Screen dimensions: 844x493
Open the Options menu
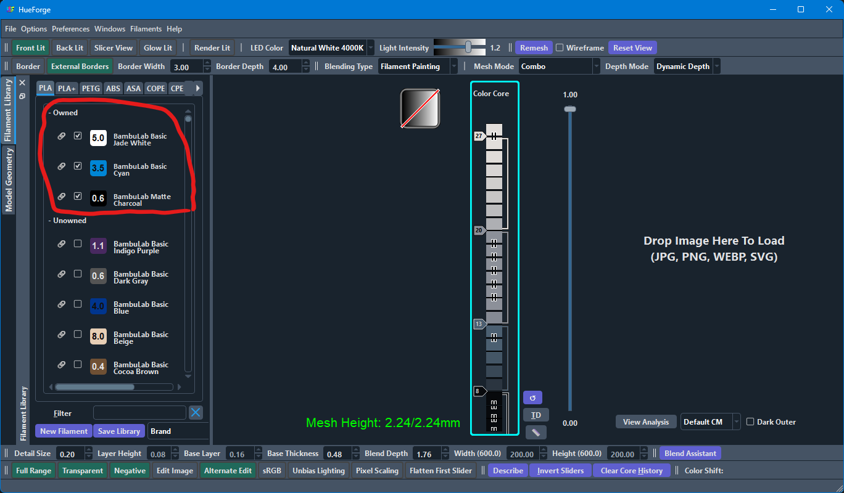[34, 29]
